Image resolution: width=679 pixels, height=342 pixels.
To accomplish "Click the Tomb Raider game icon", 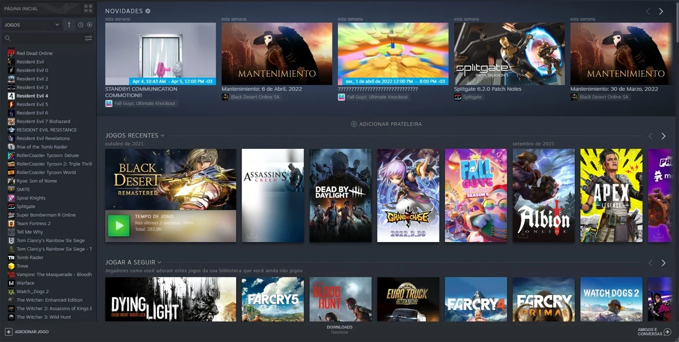I will [x=11, y=258].
